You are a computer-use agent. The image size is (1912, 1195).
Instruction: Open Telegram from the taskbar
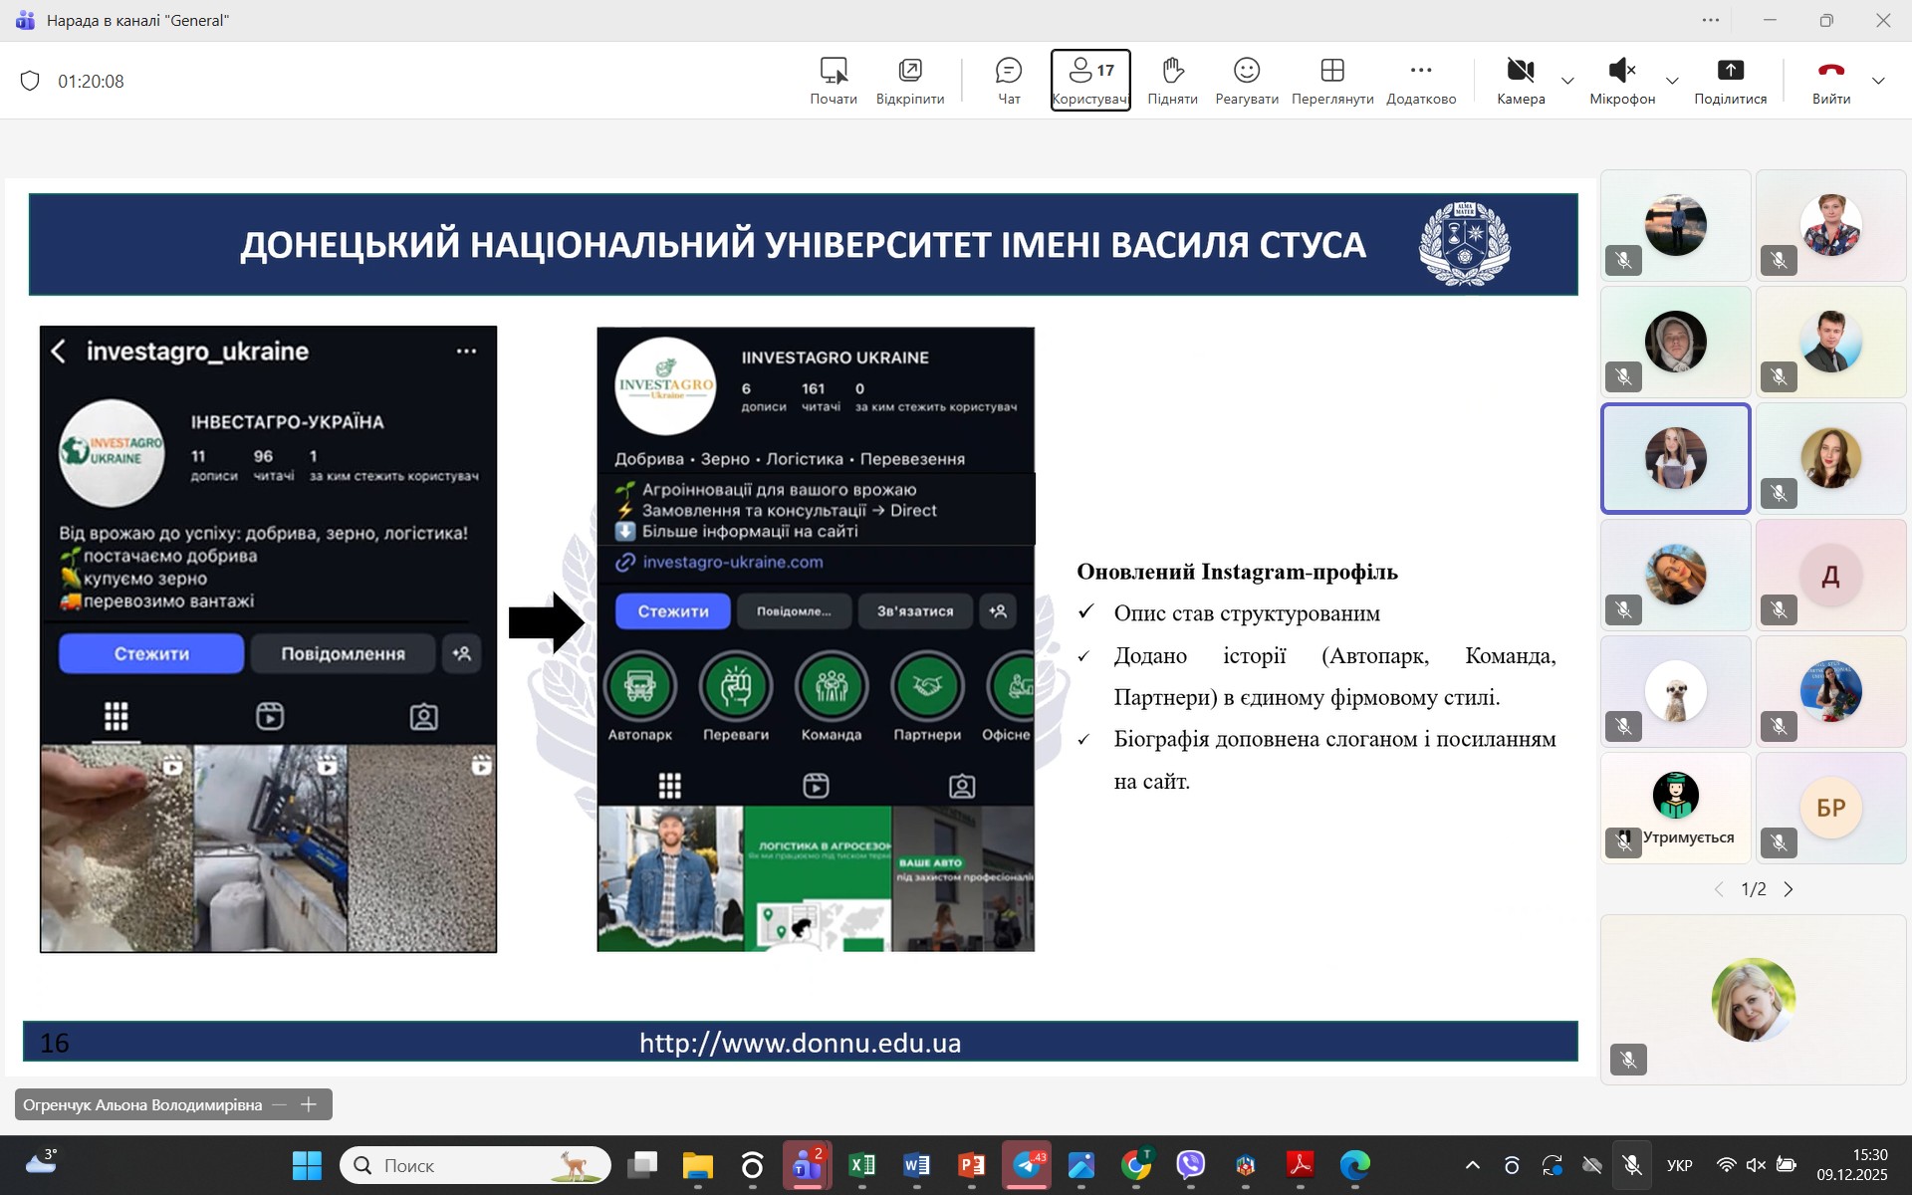1027,1165
